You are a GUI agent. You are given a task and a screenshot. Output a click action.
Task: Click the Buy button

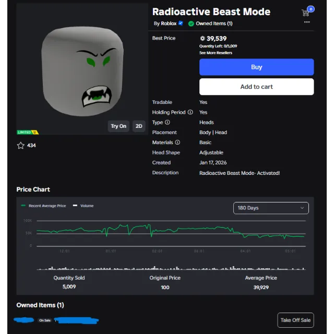coord(256,67)
